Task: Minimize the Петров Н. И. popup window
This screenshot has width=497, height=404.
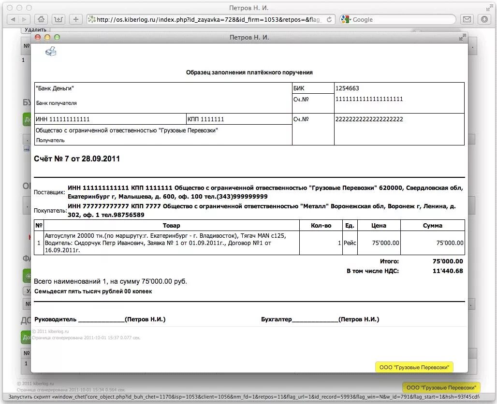Action: (x=47, y=37)
